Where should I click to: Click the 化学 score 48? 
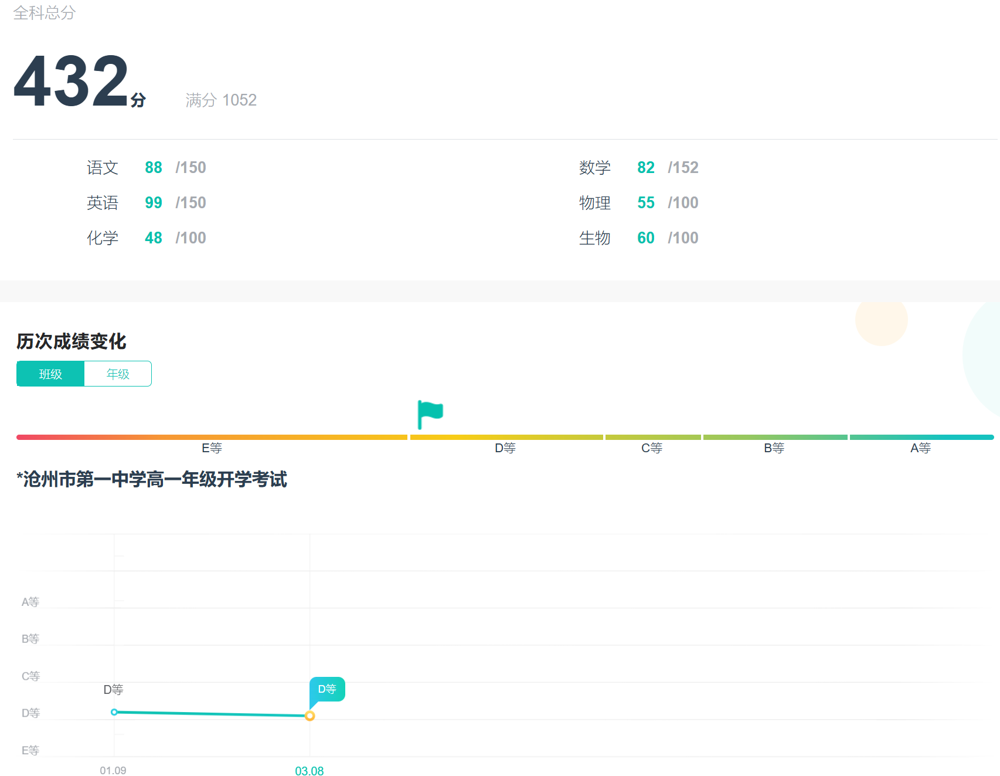[x=154, y=238]
